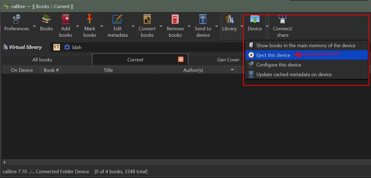Switch to the Gen Cover tab
The height and width of the screenshot is (178, 371).
(228, 60)
